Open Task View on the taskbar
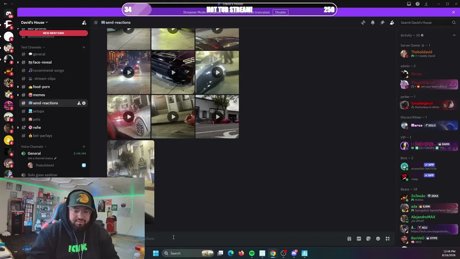 tap(220, 253)
